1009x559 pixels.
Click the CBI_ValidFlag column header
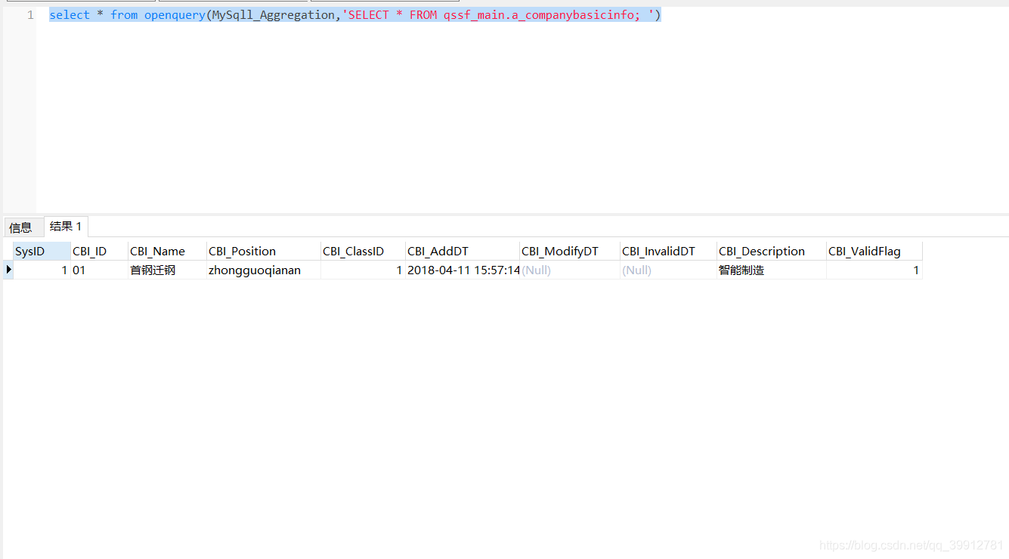[864, 250]
